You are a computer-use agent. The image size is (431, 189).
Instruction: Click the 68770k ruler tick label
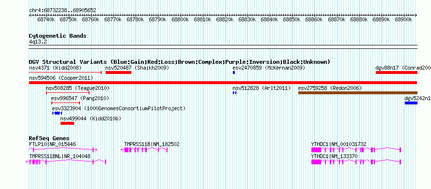pyautogui.click(x=113, y=20)
